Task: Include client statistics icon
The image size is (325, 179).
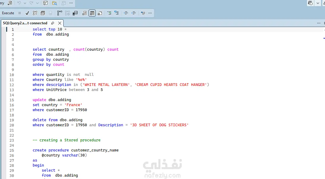Action: (x=75, y=13)
